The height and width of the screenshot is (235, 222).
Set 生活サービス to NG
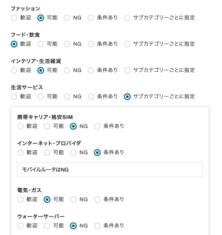pyautogui.click(x=67, y=96)
